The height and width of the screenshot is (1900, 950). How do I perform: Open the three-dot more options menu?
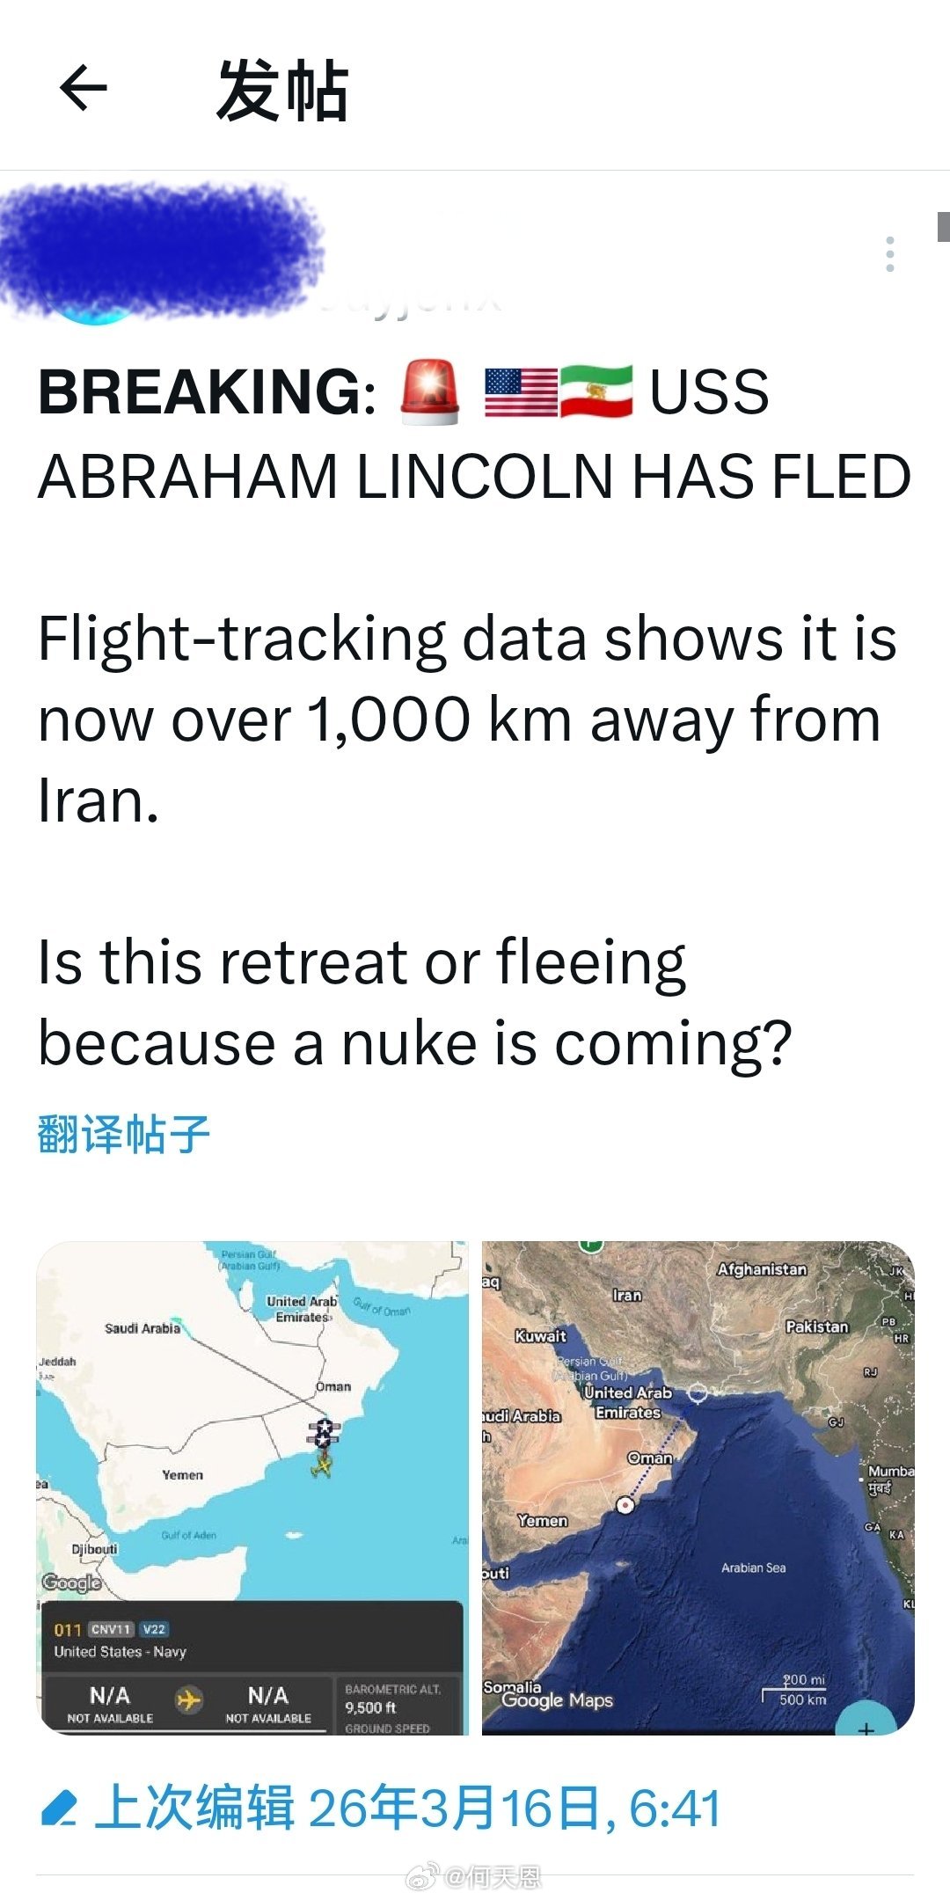point(890,254)
